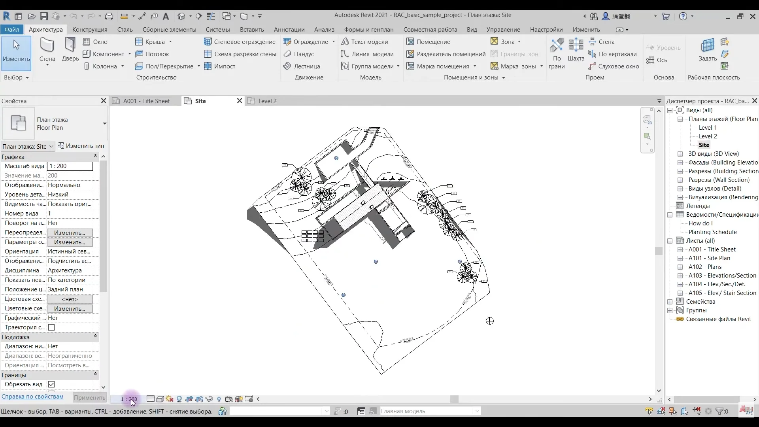Screen dimensions: 759x427
Task: Toggle the Траектория солнца checkbox
Action: [x=51, y=327]
